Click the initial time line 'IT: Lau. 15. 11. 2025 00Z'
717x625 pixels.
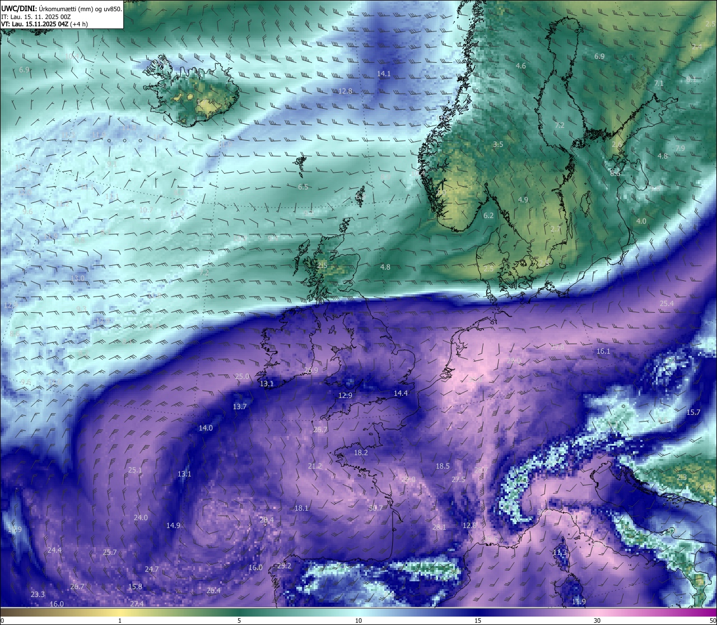36,17
